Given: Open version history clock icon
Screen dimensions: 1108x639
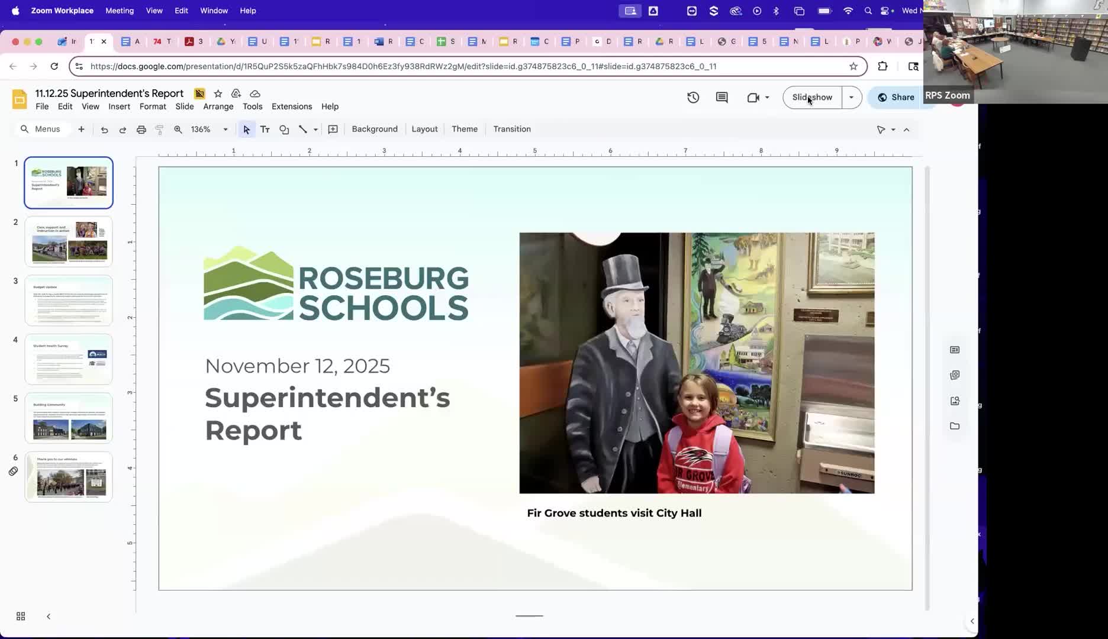Looking at the screenshot, I should 693,98.
